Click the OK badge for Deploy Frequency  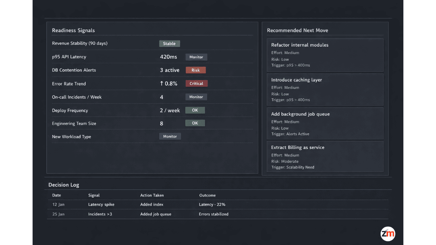pos(195,110)
